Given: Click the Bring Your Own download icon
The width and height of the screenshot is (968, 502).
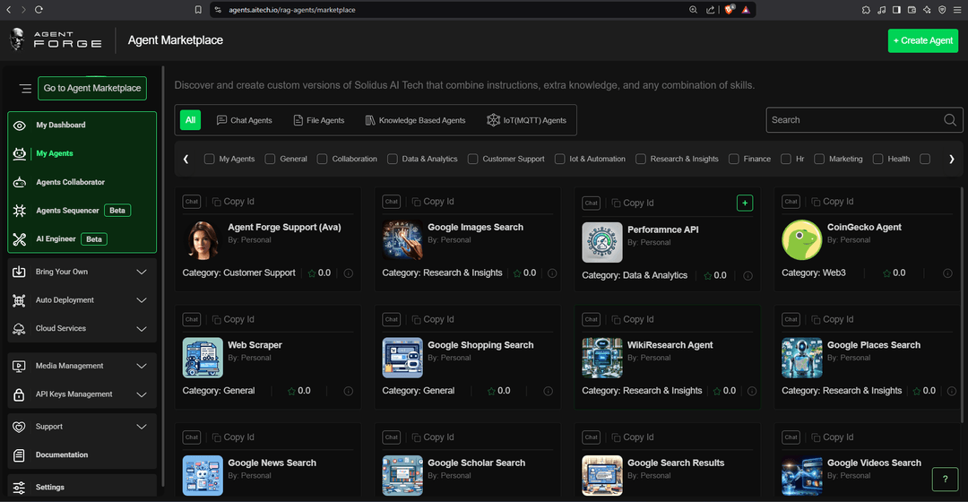Looking at the screenshot, I should click(x=19, y=272).
